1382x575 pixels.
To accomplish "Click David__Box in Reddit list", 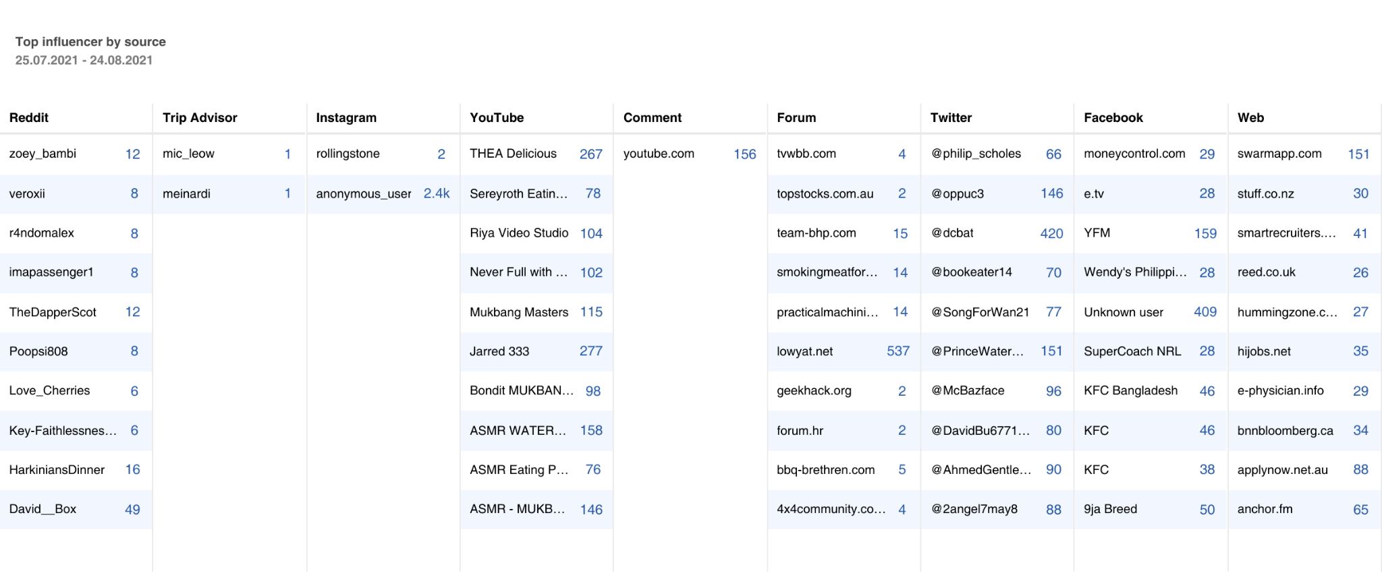I will coord(43,509).
